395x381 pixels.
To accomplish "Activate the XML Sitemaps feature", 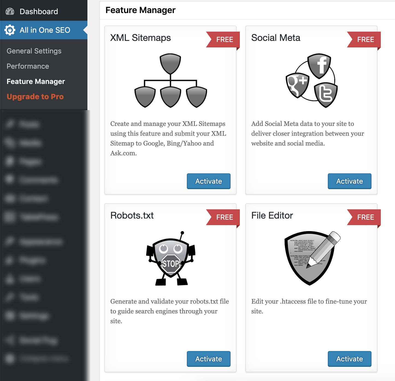I will click(209, 181).
